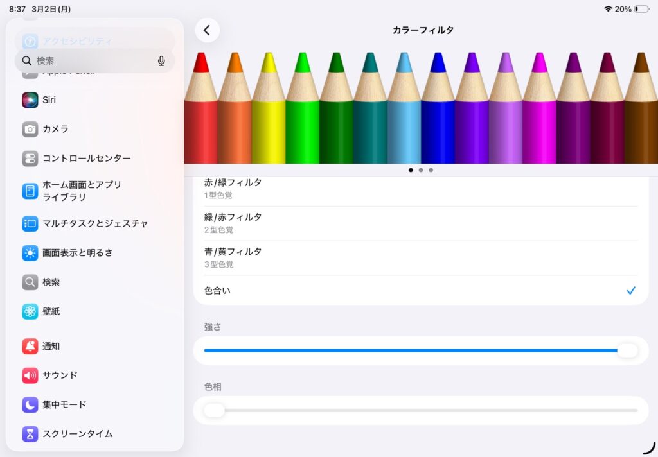Tap the 画面表示と明るさ brightness icon

click(x=30, y=253)
